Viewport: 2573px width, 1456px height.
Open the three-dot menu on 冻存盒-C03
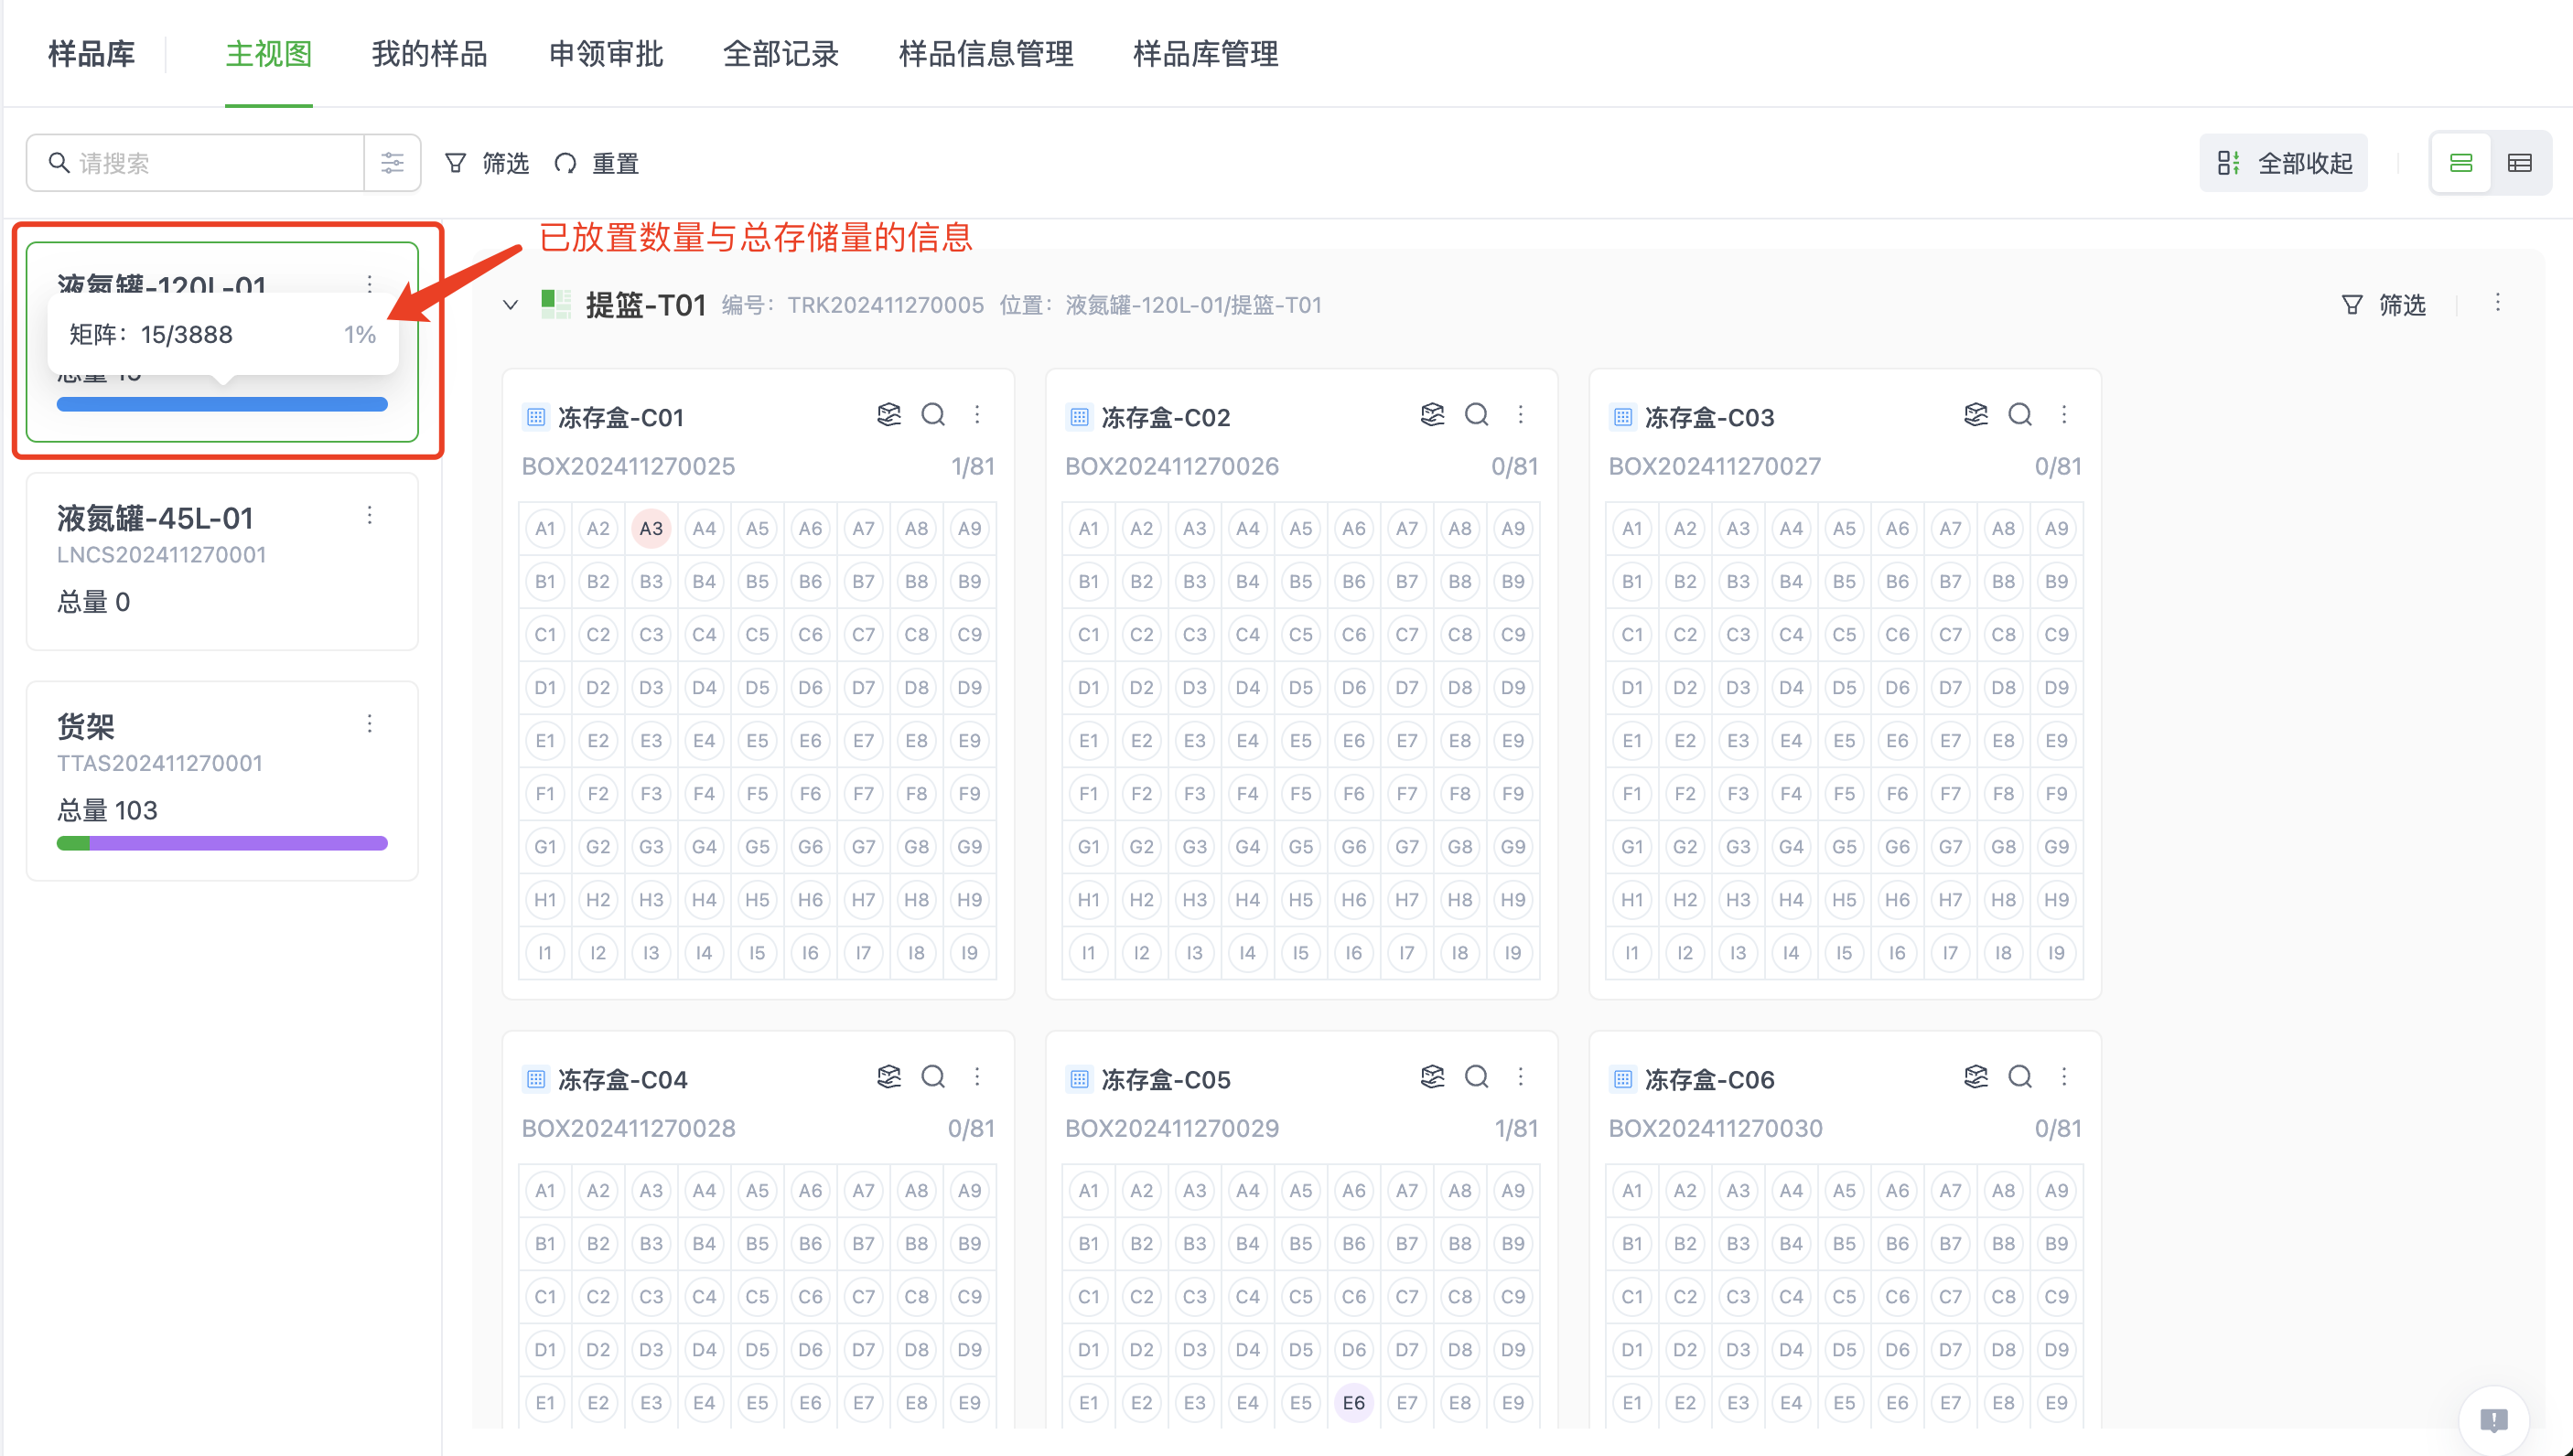point(2064,415)
